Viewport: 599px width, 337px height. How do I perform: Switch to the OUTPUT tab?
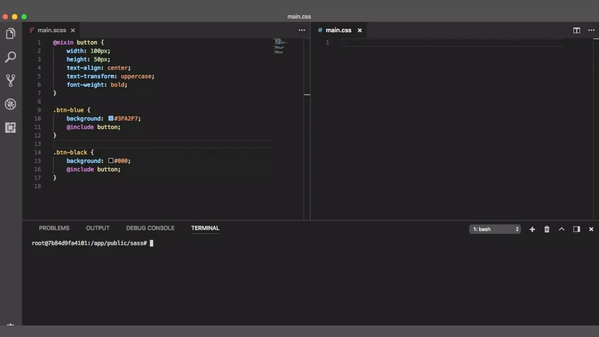pyautogui.click(x=98, y=228)
